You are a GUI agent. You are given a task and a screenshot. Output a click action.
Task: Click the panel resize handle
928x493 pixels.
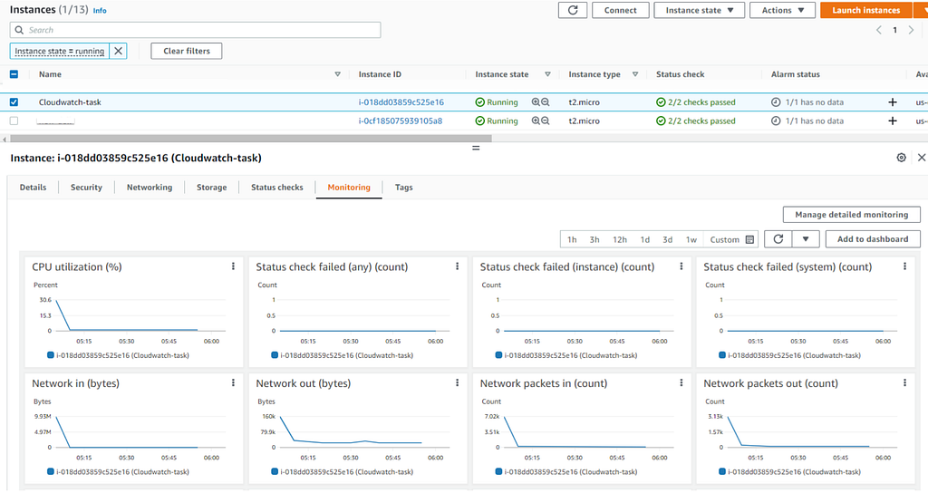point(475,148)
